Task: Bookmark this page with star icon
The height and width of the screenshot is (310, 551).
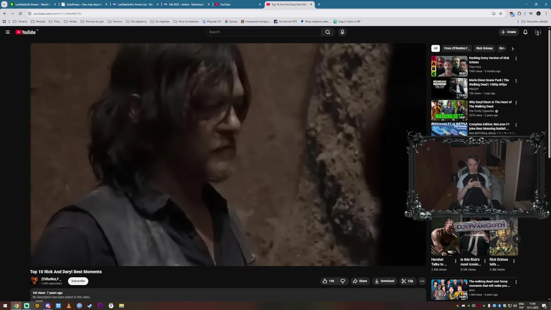Action: (501, 13)
